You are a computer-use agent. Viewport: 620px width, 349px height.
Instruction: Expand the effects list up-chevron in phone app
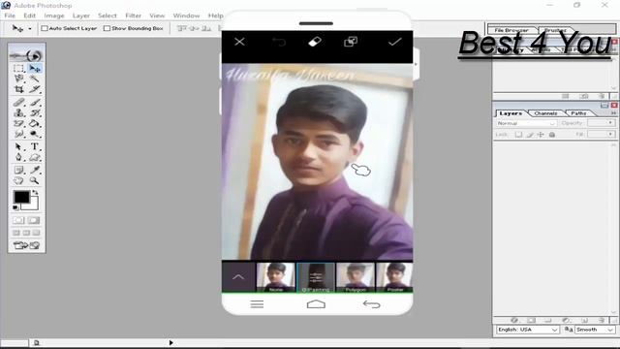[x=238, y=277]
